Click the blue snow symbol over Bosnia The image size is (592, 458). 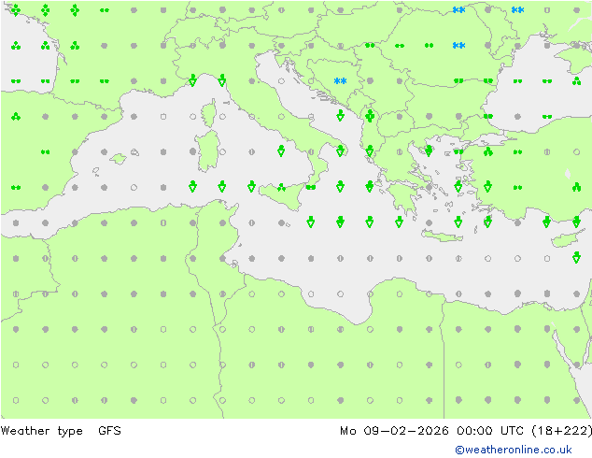tap(340, 81)
